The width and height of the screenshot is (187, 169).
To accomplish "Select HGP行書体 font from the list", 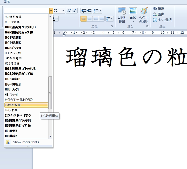I will (x=26, y=22).
